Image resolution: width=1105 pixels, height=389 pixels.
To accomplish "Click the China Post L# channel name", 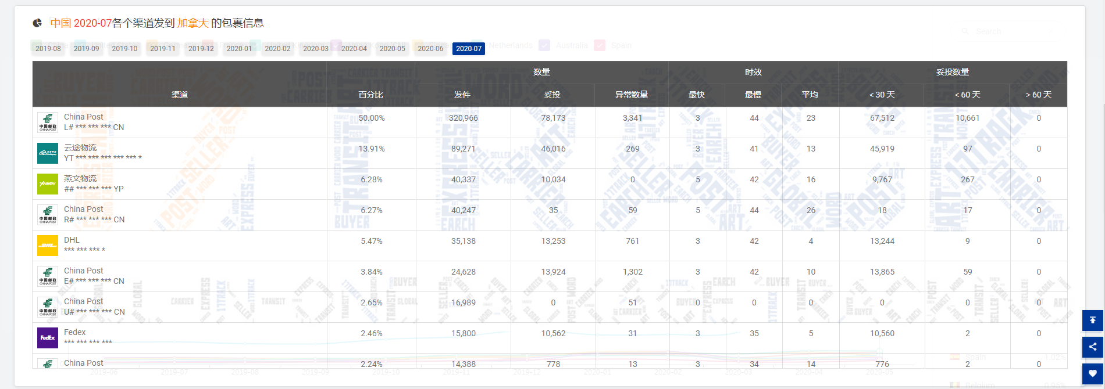I will (84, 117).
